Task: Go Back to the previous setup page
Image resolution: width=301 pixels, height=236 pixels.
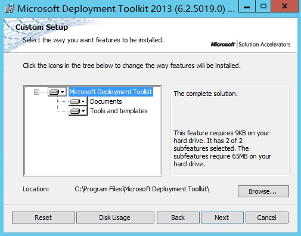Action: (x=178, y=218)
